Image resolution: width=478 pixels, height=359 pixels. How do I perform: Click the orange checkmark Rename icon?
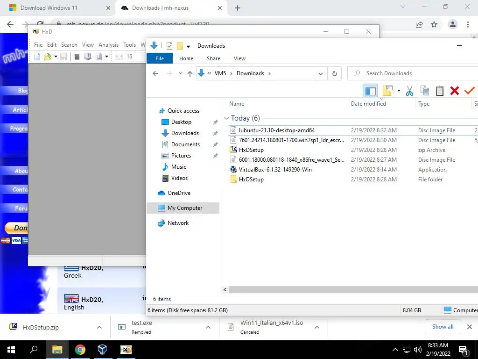470,90
